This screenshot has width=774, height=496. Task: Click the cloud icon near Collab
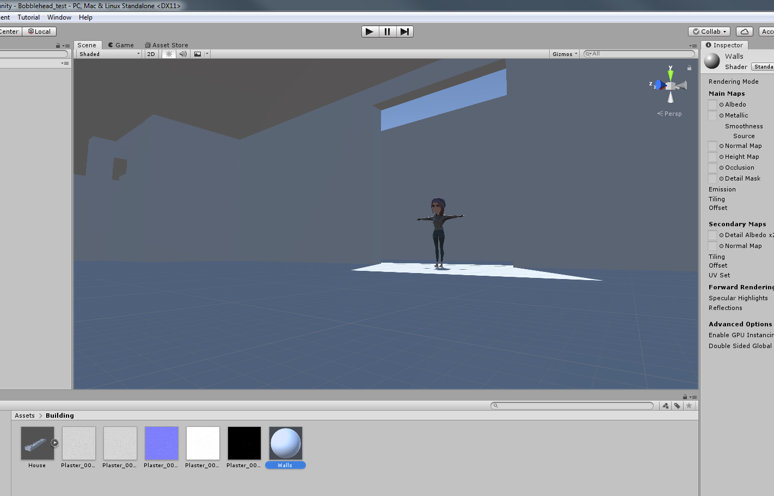[x=744, y=31]
